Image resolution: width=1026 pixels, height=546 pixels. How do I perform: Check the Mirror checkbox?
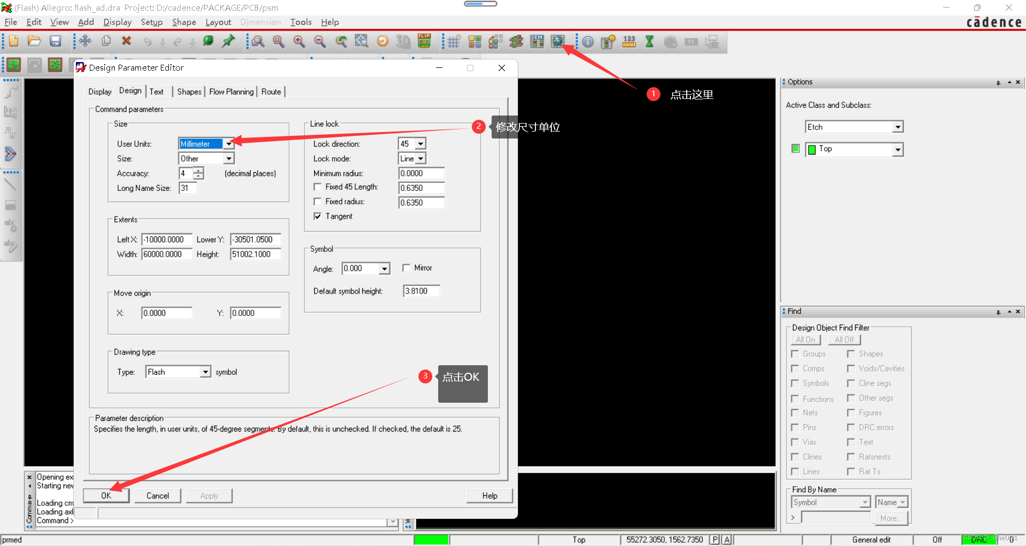pyautogui.click(x=406, y=267)
